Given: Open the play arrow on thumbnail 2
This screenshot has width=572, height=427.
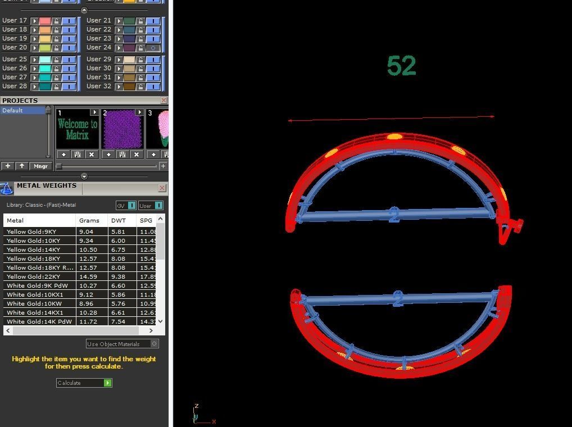Looking at the screenshot, I should [139, 113].
